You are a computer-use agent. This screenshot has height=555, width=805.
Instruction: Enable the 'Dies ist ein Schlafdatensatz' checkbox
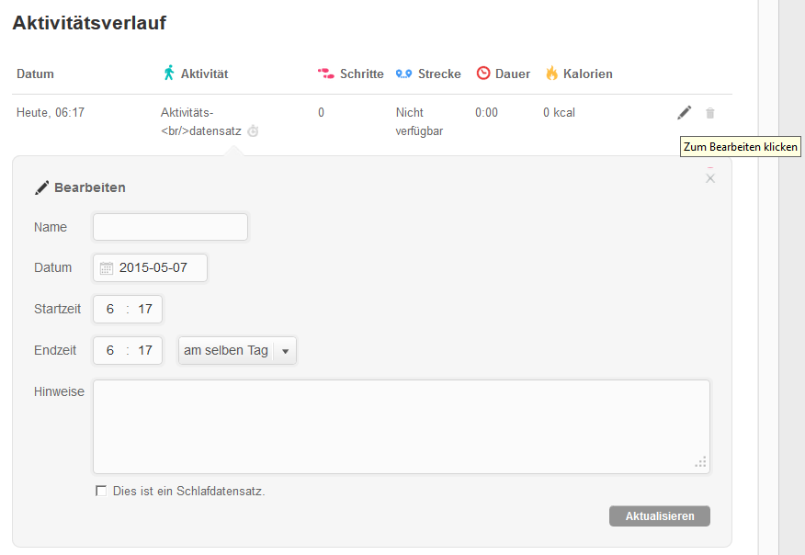coord(101,491)
